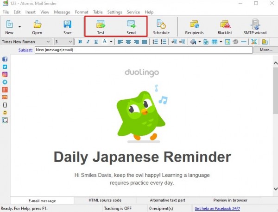Click the Facebook sidebar icon

[5, 59]
